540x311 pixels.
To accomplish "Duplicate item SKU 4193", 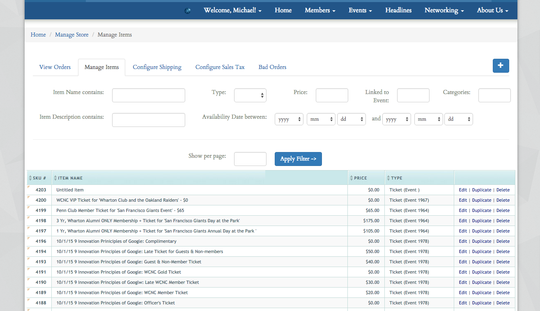I will [x=482, y=262].
